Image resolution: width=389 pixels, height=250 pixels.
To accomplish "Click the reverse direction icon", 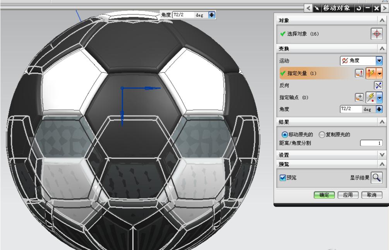I will [378, 85].
